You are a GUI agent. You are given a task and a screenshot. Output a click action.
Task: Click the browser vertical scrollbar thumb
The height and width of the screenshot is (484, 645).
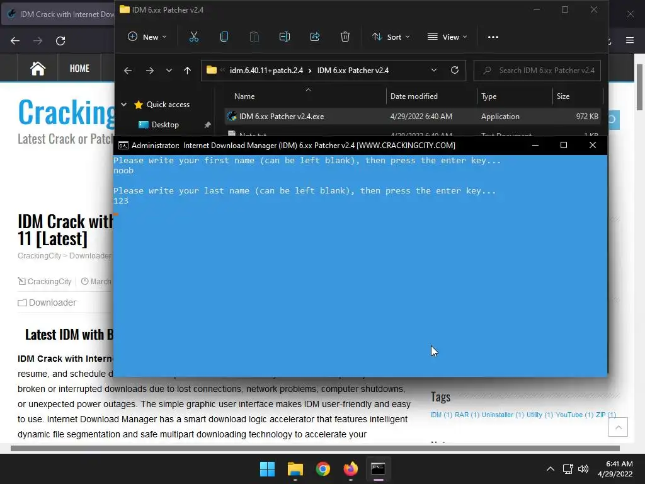(x=639, y=87)
